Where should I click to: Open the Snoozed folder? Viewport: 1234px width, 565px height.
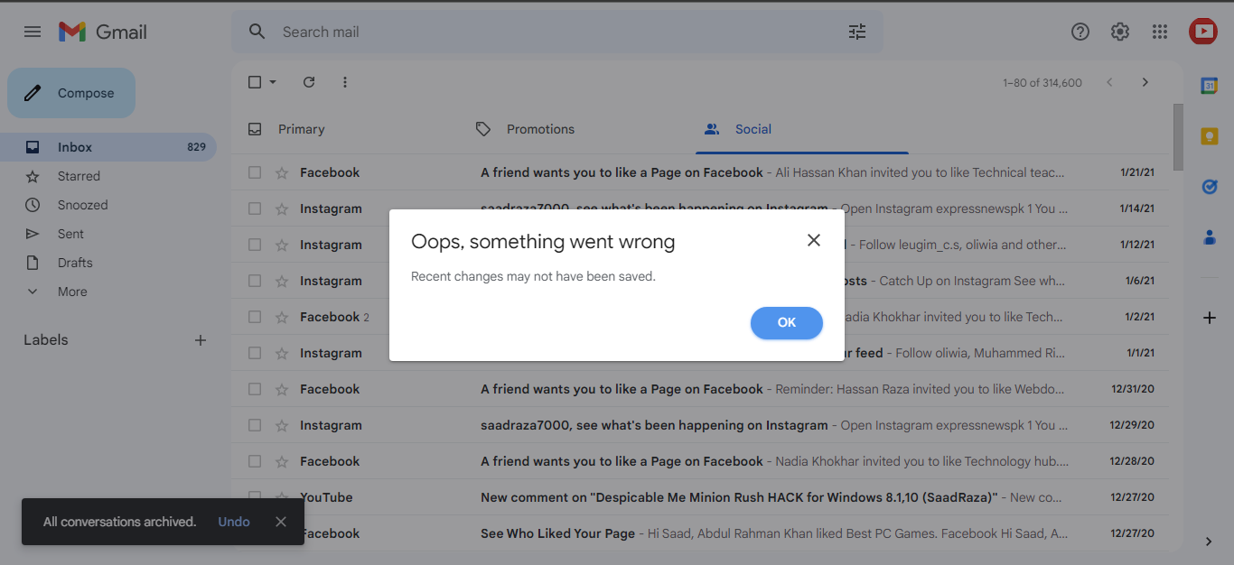tap(108, 205)
